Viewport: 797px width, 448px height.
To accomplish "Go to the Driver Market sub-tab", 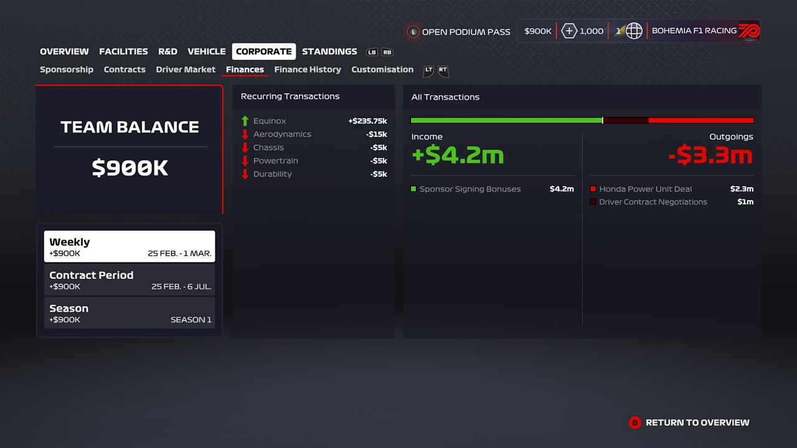I will click(x=186, y=70).
